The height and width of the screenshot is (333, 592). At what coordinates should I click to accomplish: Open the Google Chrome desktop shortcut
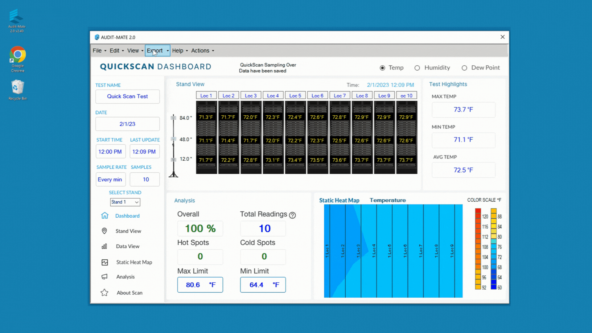click(x=18, y=59)
